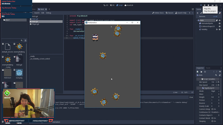Open the Node tab beside Inspector
This screenshot has height=125, width=223.
pyautogui.click(x=208, y=68)
